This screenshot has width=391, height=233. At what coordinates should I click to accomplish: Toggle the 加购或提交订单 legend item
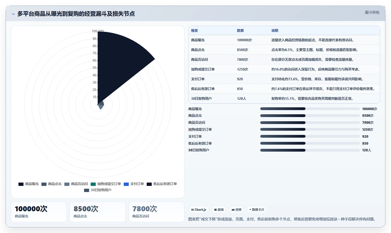click(106, 184)
